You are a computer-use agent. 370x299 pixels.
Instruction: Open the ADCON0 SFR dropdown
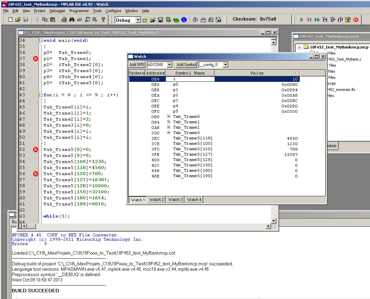pyautogui.click(x=169, y=65)
